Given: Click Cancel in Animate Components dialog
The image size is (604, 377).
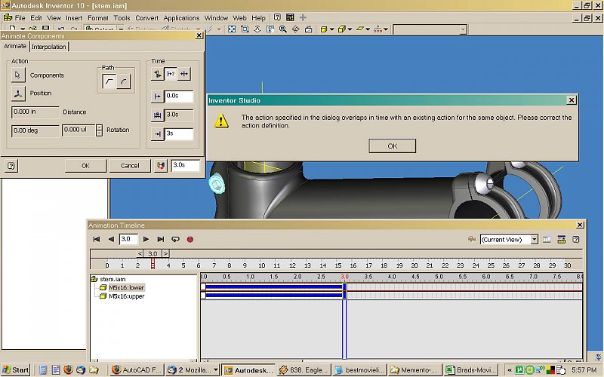Looking at the screenshot, I should tap(130, 165).
